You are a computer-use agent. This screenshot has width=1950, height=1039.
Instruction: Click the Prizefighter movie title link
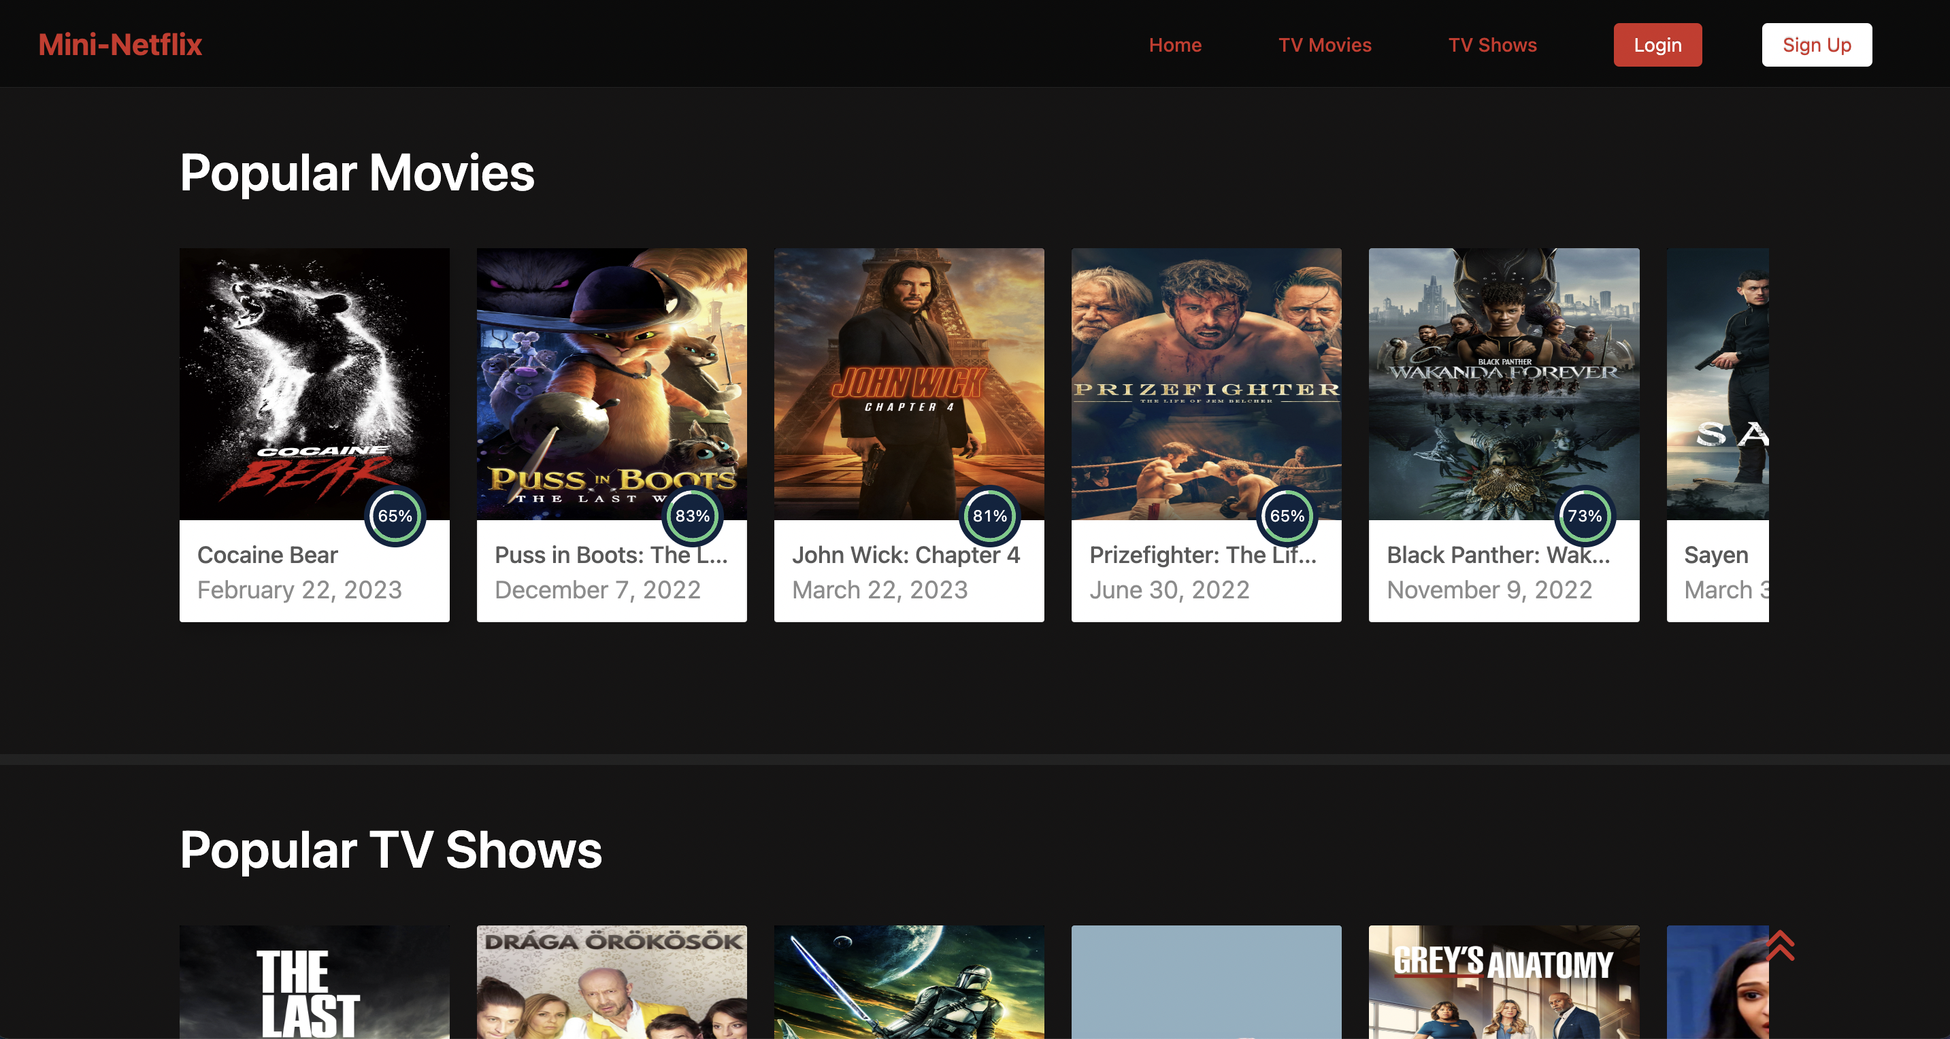tap(1202, 555)
